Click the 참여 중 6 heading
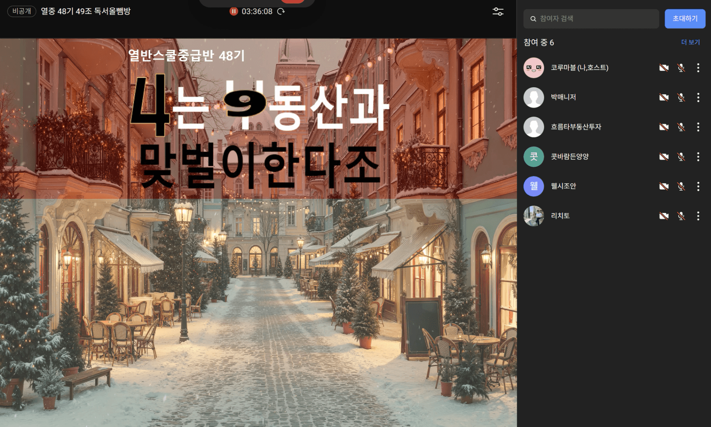 click(539, 43)
